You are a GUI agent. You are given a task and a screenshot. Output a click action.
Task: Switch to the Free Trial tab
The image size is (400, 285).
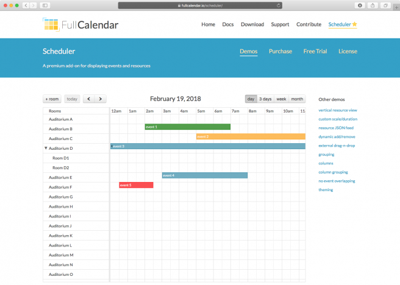tap(315, 51)
